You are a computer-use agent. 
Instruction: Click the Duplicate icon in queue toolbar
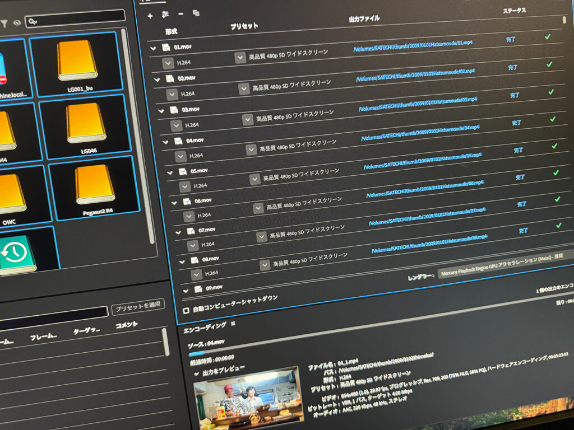coord(196,12)
